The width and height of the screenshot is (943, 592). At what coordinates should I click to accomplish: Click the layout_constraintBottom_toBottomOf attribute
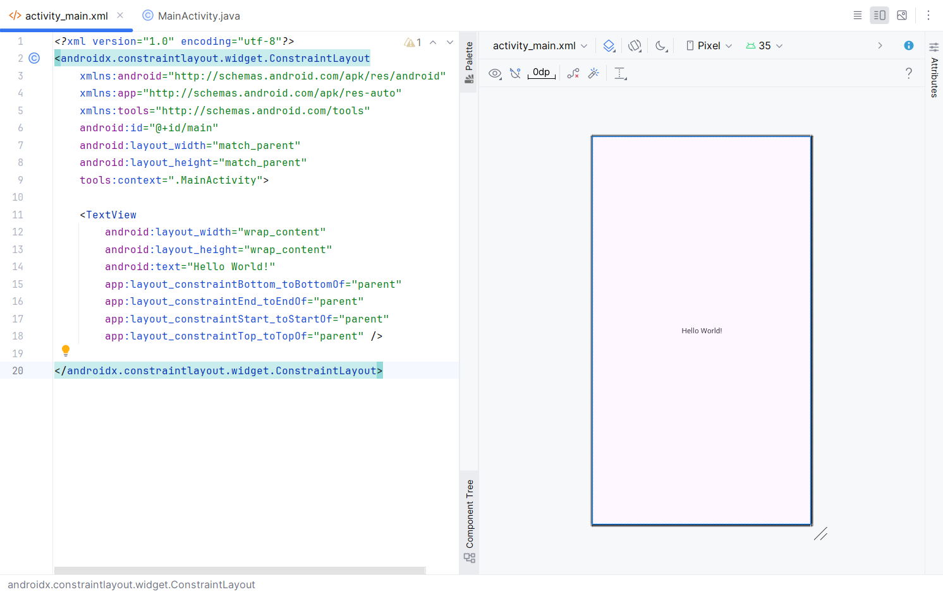coord(253,284)
